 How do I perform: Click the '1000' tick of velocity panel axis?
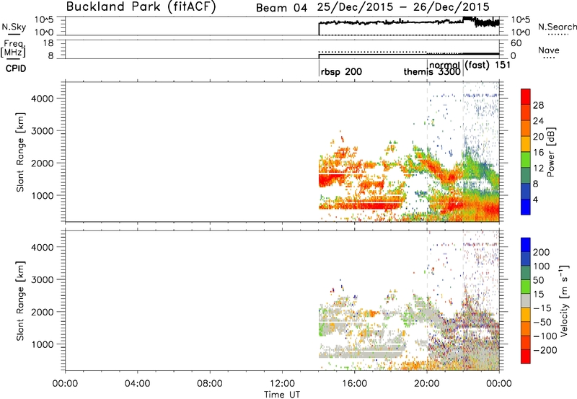pyautogui.click(x=43, y=344)
